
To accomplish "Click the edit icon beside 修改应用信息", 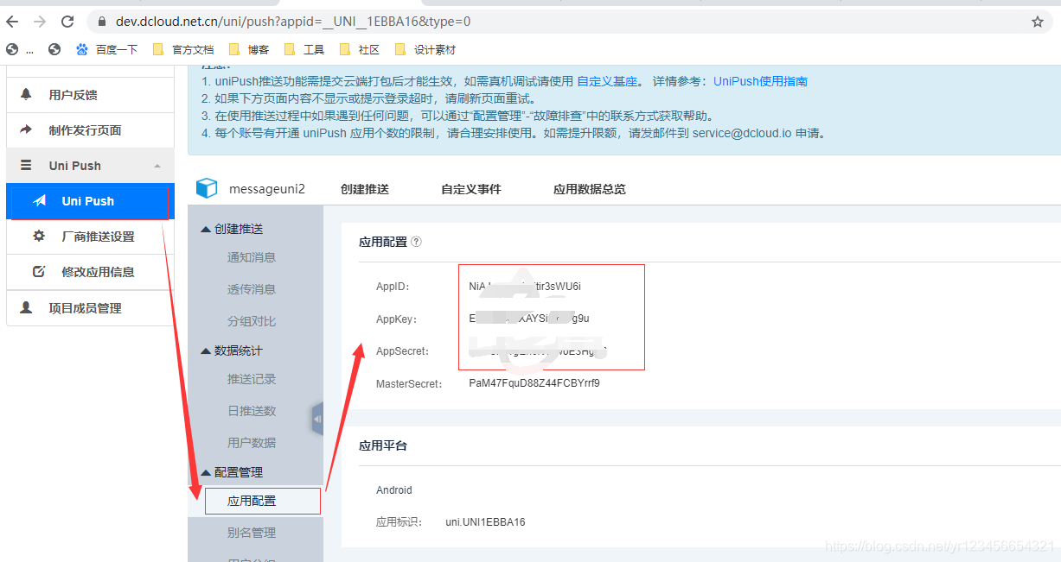I will 39,271.
